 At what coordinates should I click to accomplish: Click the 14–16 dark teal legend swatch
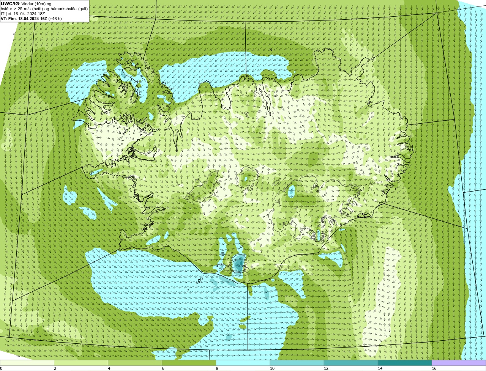click(x=405, y=363)
